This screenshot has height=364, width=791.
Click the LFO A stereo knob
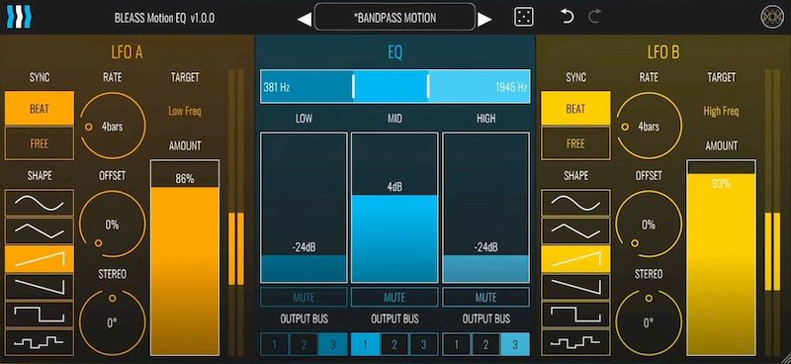[112, 322]
